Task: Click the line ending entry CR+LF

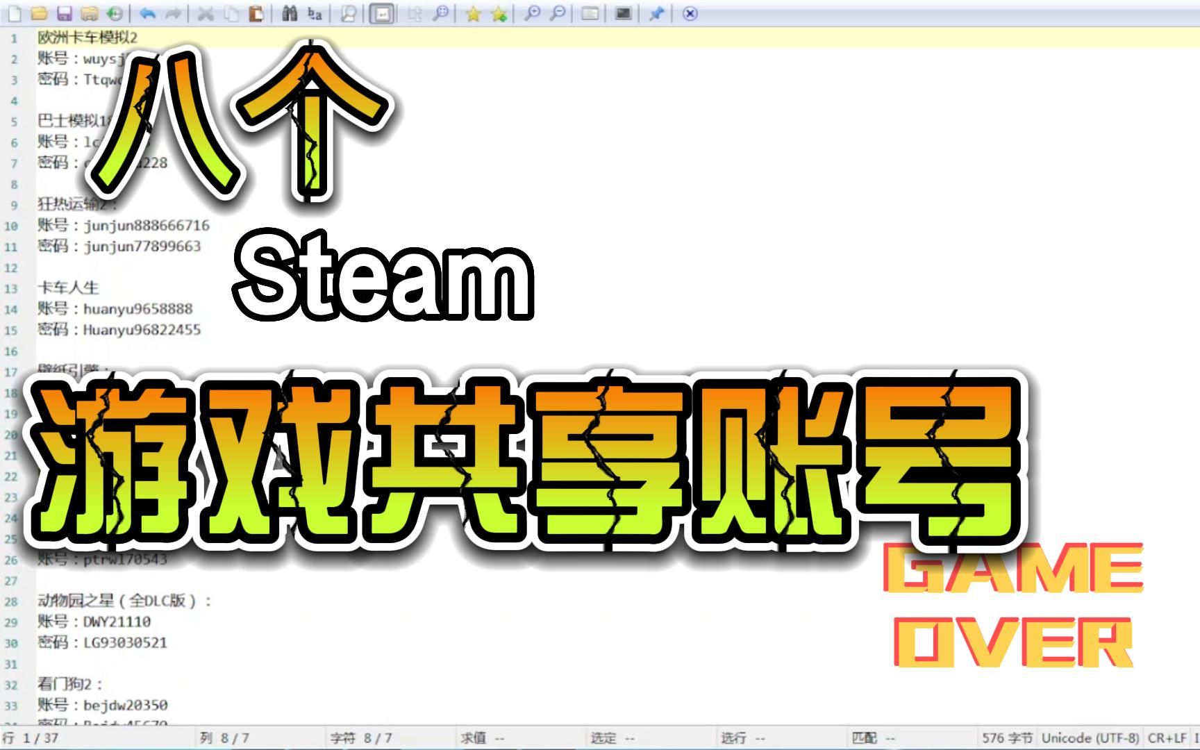Action: (1167, 737)
